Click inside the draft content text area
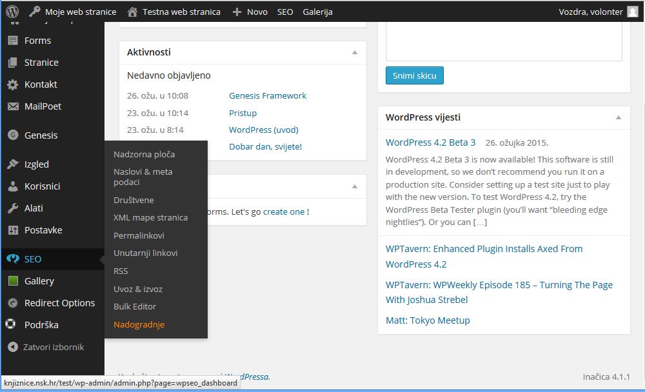The height and width of the screenshot is (392, 645). [504, 41]
